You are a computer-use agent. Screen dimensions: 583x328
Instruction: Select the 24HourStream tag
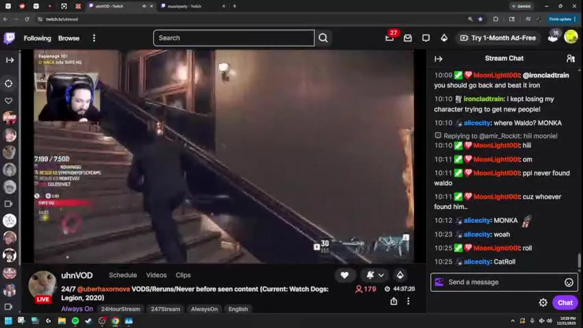[x=120, y=309]
